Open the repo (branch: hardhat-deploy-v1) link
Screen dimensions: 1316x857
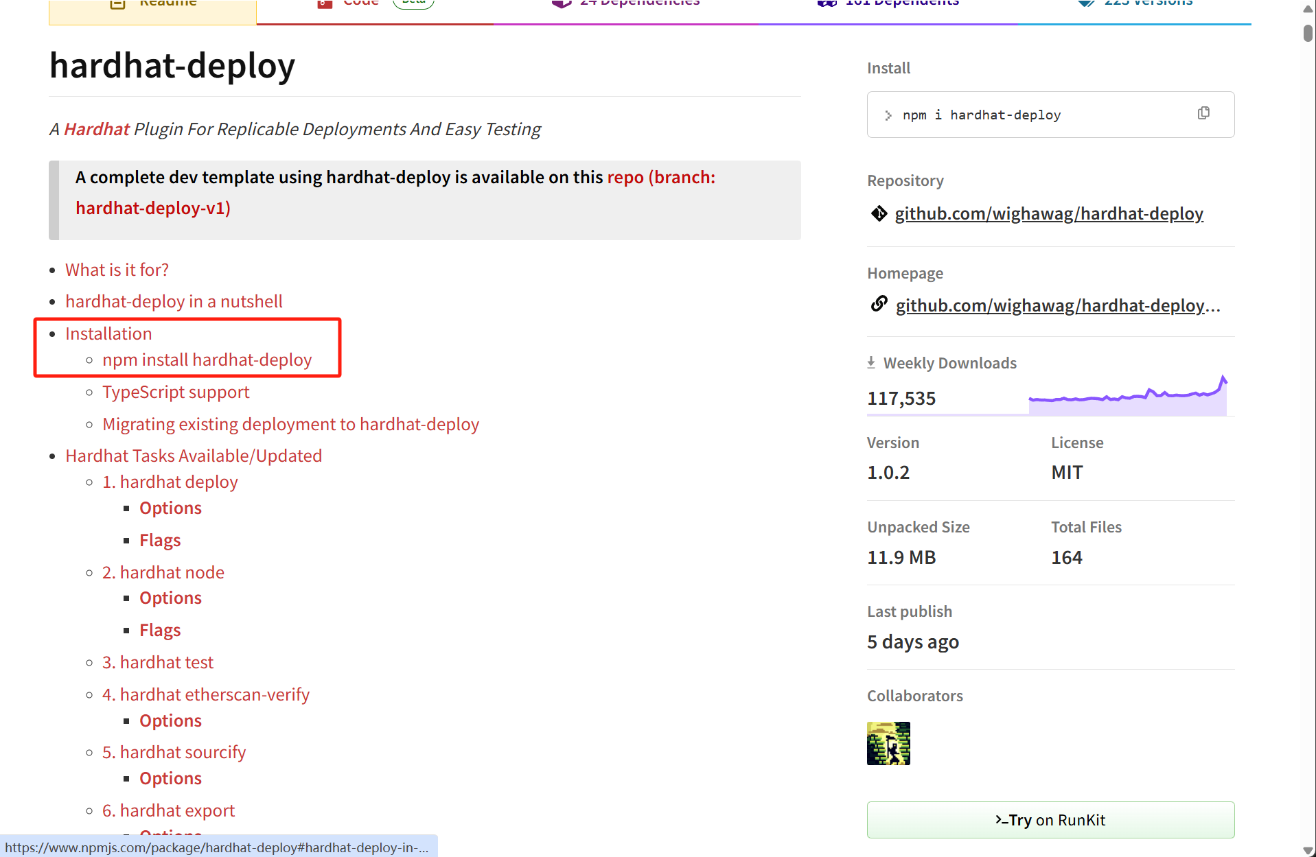tap(395, 192)
